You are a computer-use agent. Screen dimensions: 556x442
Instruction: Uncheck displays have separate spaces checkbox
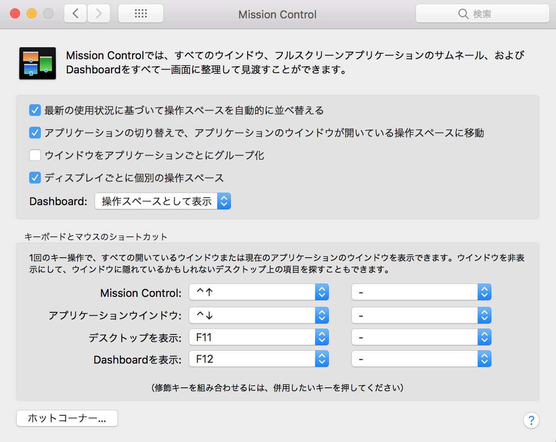[35, 178]
